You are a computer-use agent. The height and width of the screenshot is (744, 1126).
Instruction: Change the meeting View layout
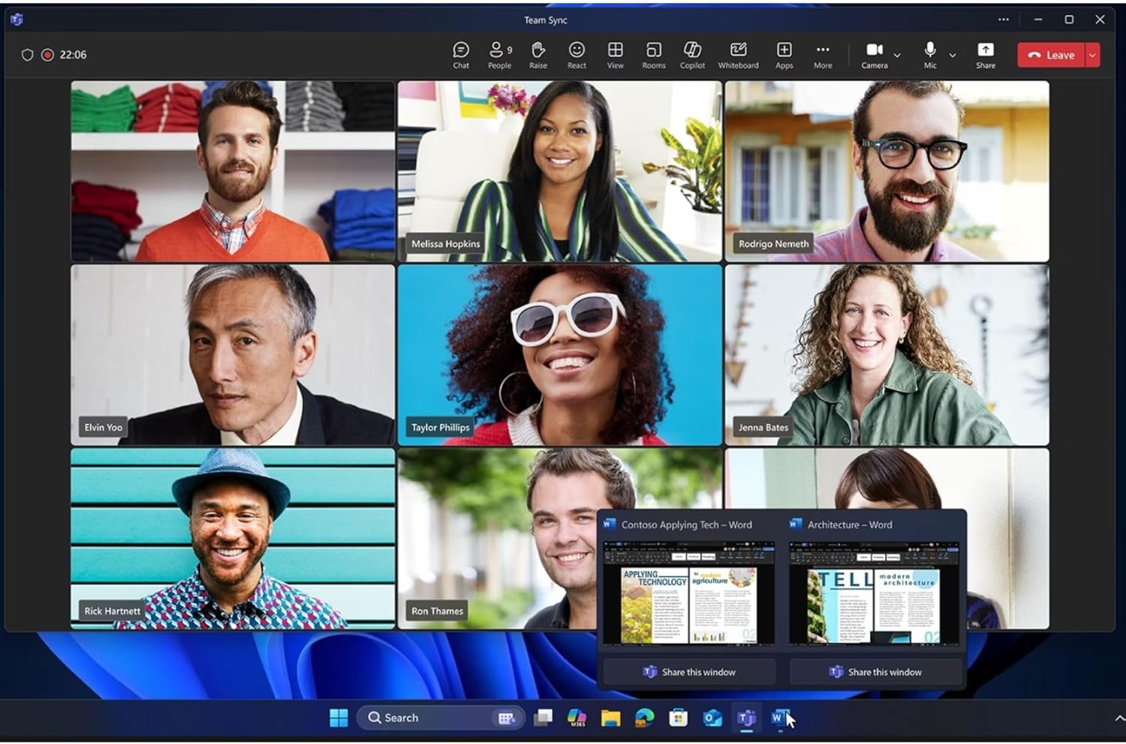[615, 55]
